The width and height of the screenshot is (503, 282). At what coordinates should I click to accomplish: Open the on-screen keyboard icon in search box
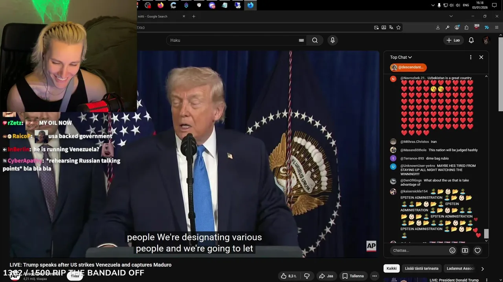pos(301,40)
